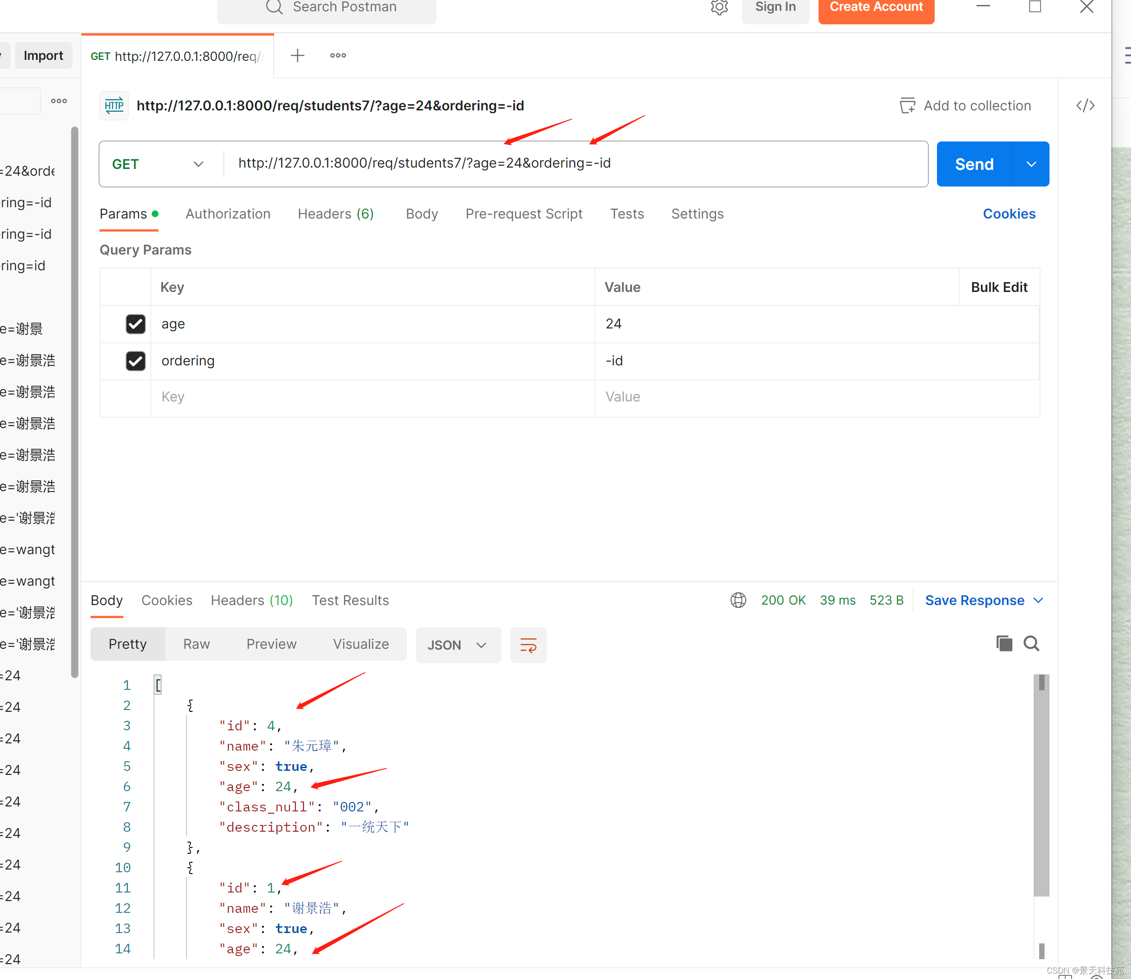Open response Headers (10) tab
Screen dimensions: 1131x979
pyautogui.click(x=252, y=600)
